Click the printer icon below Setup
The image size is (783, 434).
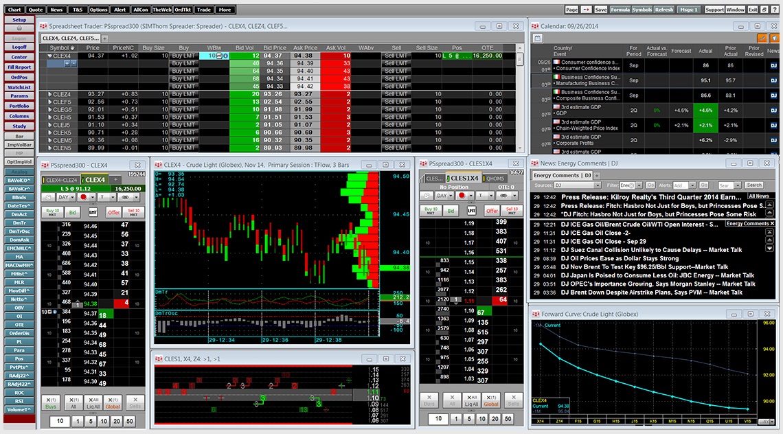click(x=19, y=29)
